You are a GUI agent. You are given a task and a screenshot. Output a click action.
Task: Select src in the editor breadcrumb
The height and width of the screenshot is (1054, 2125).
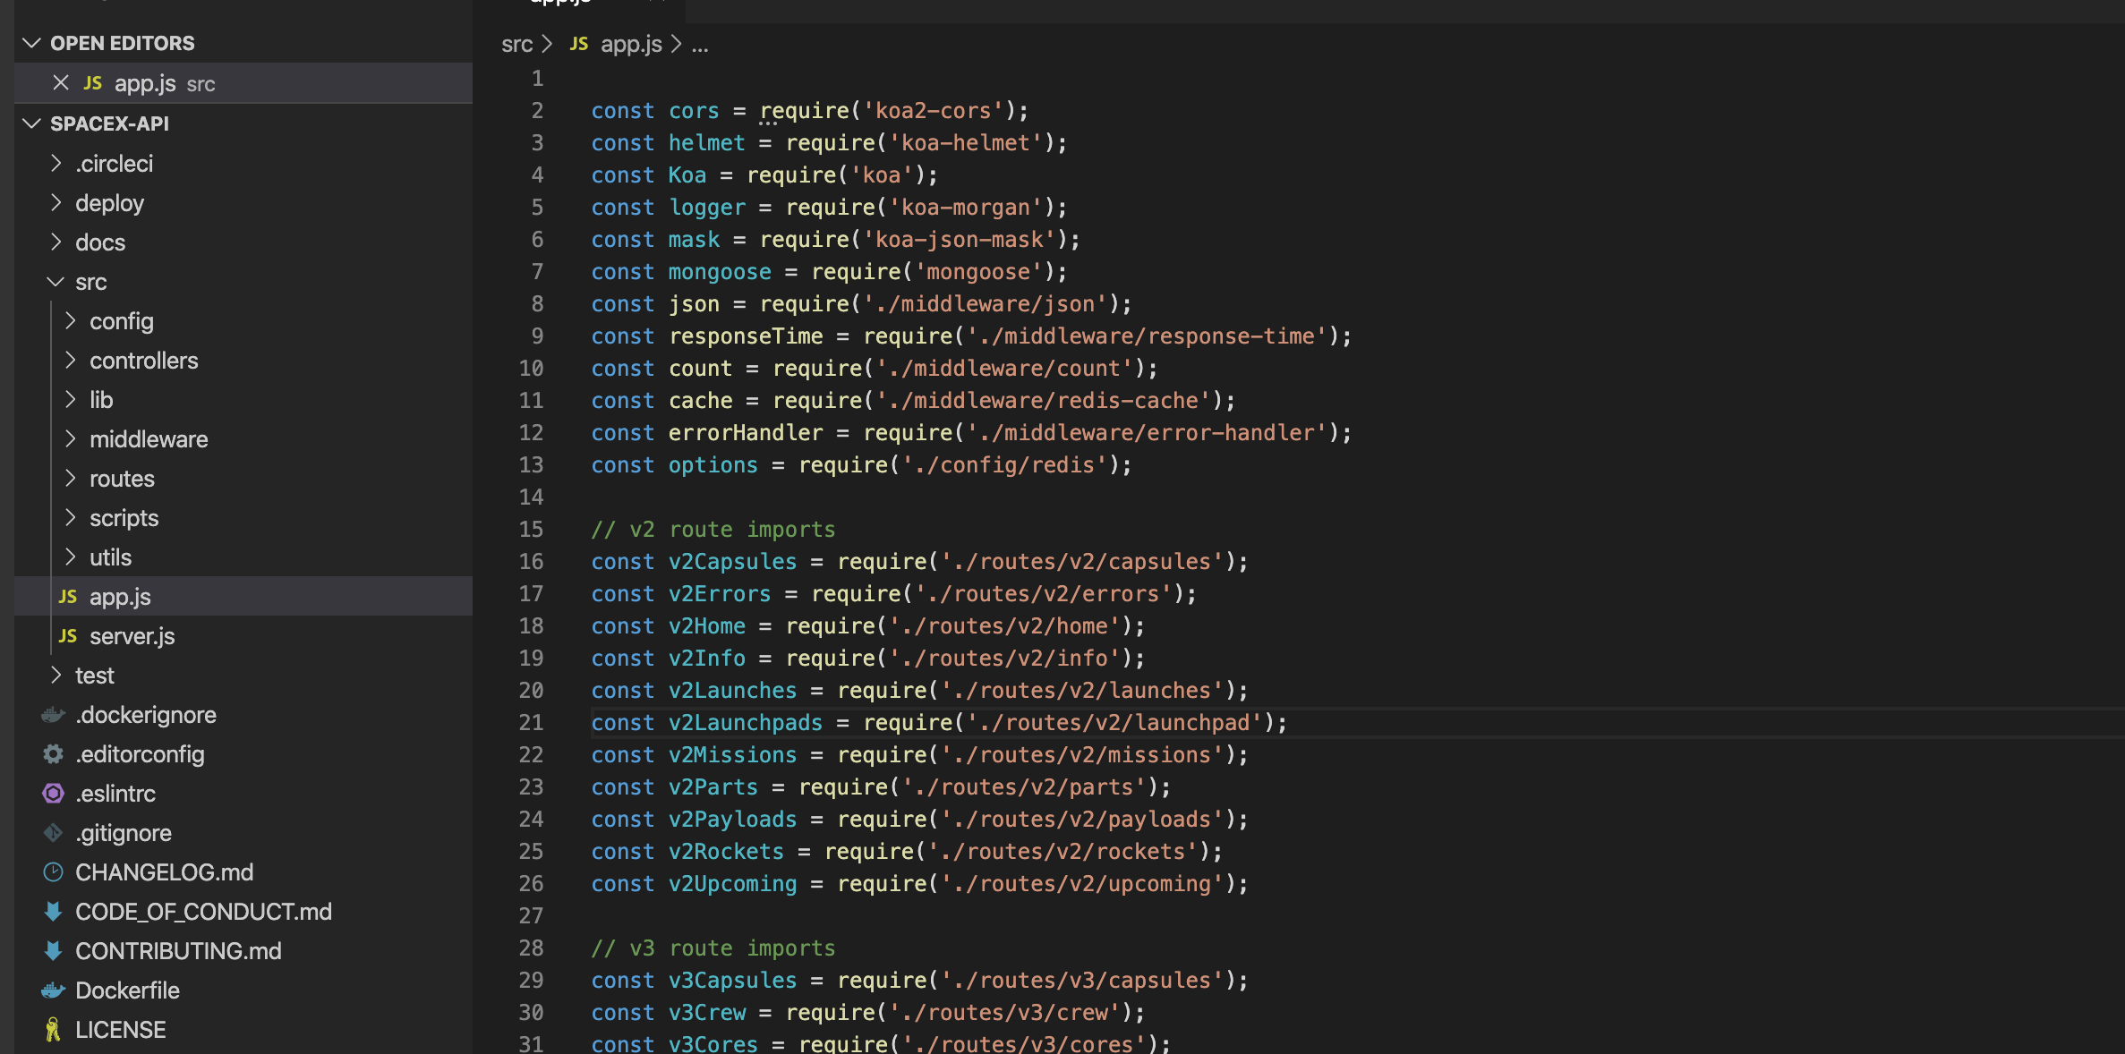pos(516,44)
